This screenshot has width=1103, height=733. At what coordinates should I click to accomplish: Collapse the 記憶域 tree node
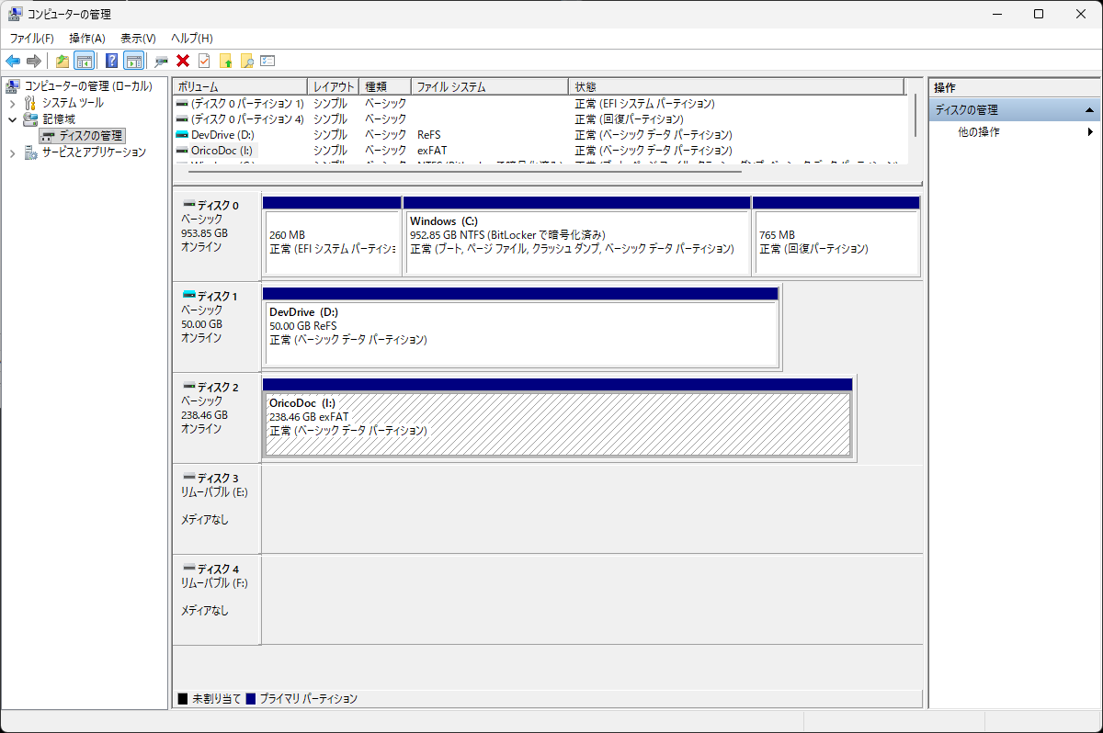(x=13, y=118)
